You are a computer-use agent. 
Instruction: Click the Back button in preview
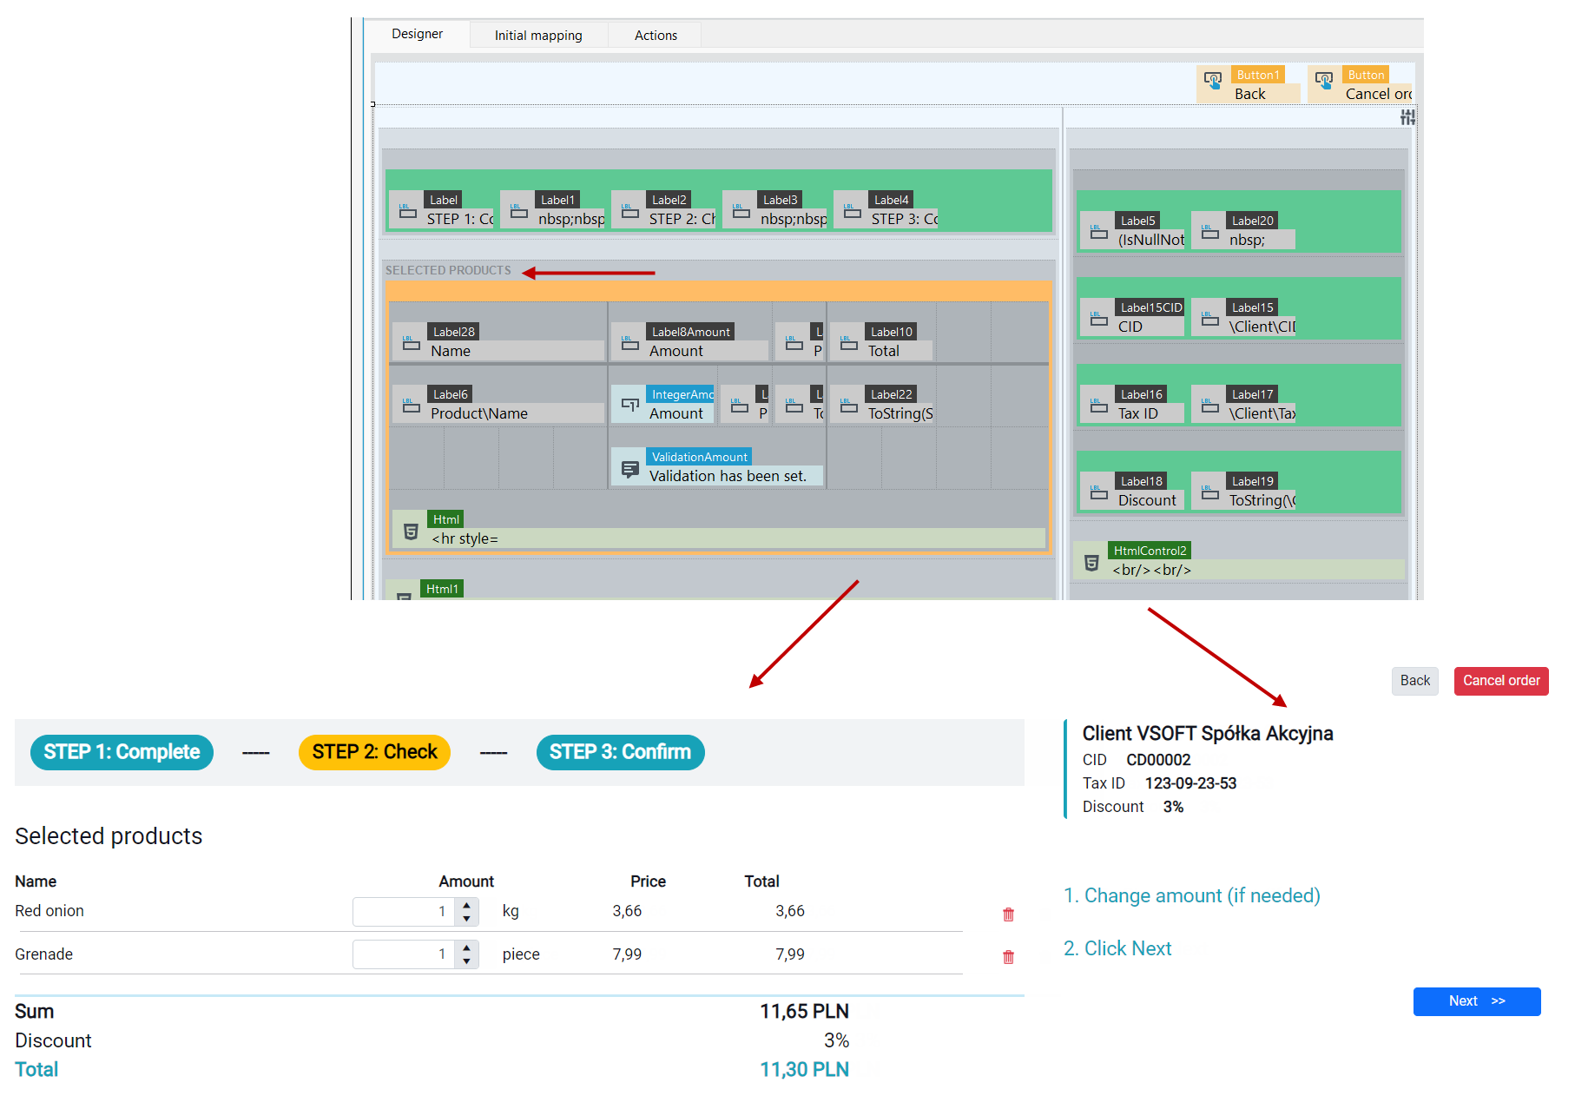click(1414, 681)
